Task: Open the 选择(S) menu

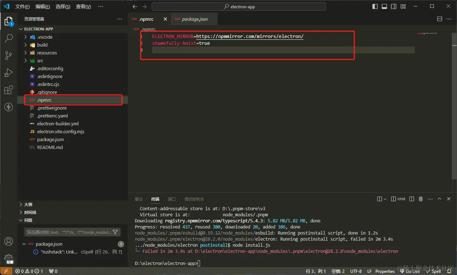Action: click(x=63, y=6)
